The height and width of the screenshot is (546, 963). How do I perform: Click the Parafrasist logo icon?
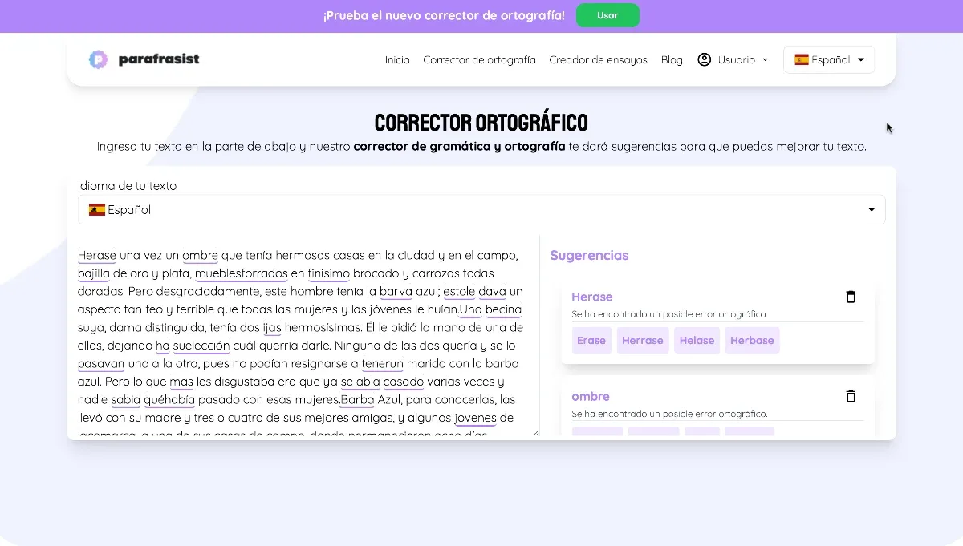pos(98,59)
